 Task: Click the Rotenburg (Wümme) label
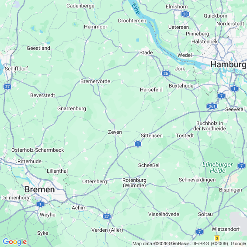click(x=134, y=183)
